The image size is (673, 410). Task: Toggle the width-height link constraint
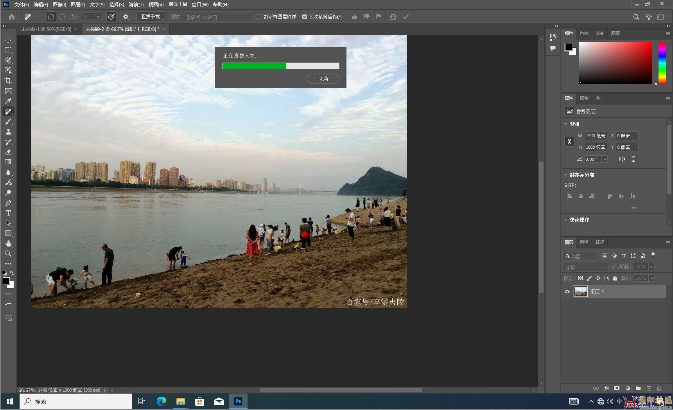[x=569, y=141]
